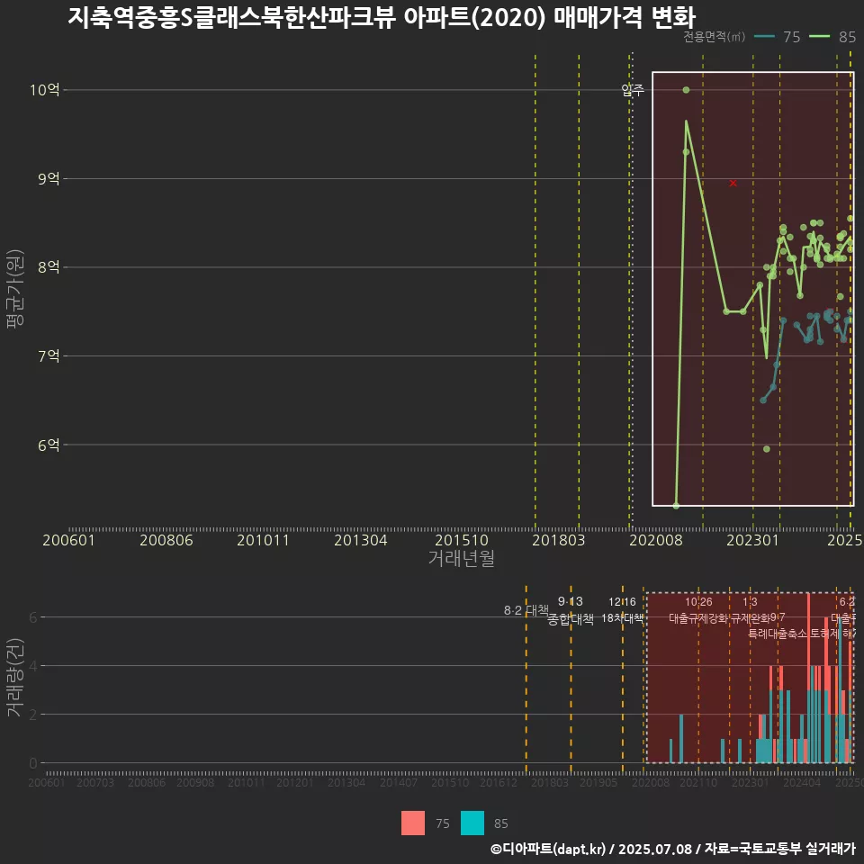Click the 10억 y-axis label

click(45, 90)
